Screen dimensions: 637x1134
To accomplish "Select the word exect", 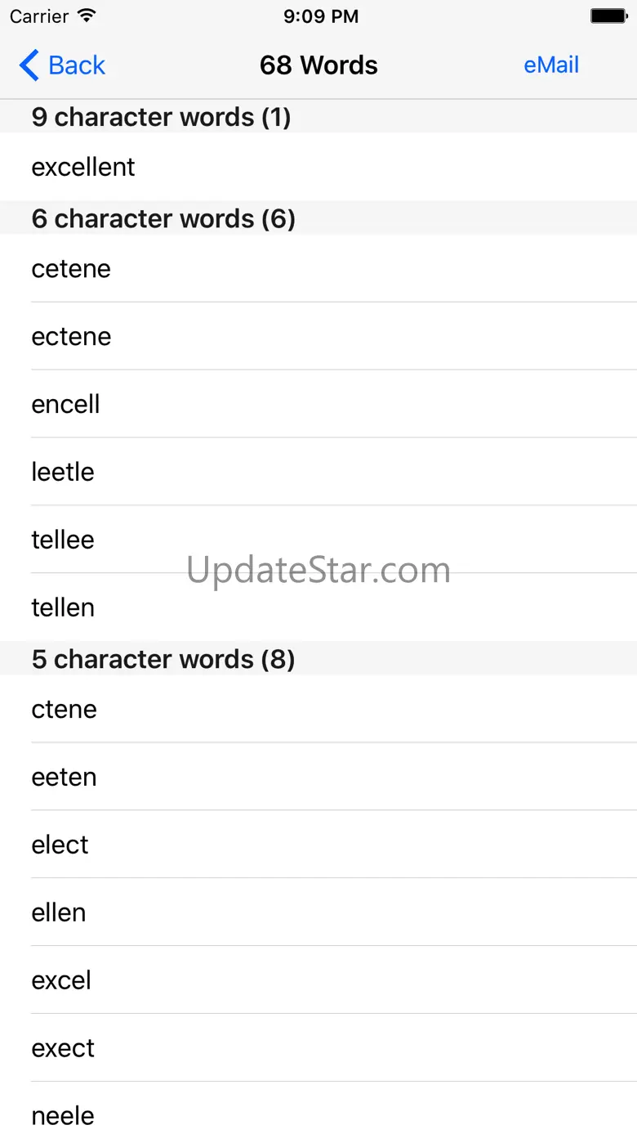I will click(x=63, y=1049).
